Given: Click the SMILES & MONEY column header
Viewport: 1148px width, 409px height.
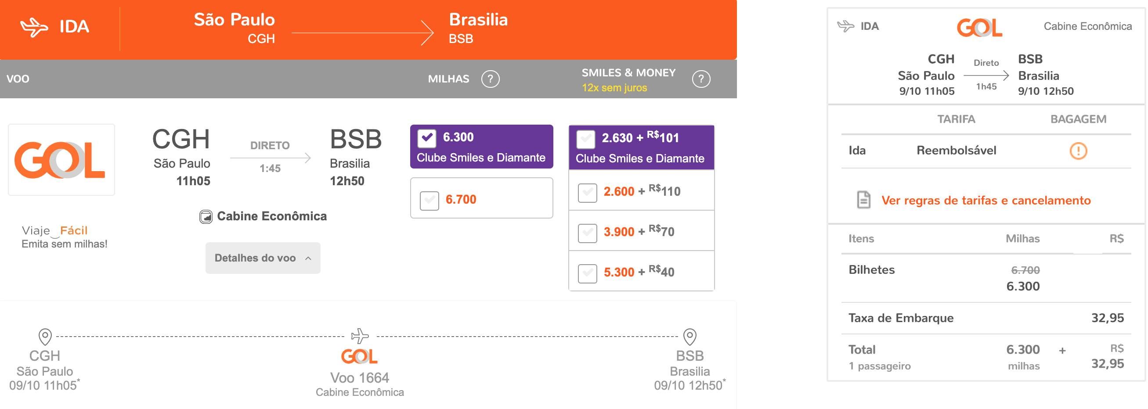Looking at the screenshot, I should pyautogui.click(x=628, y=72).
